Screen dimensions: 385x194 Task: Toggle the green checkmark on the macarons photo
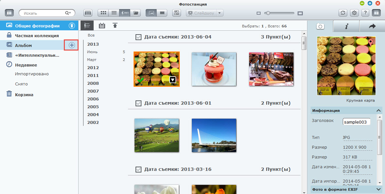click(x=140, y=80)
